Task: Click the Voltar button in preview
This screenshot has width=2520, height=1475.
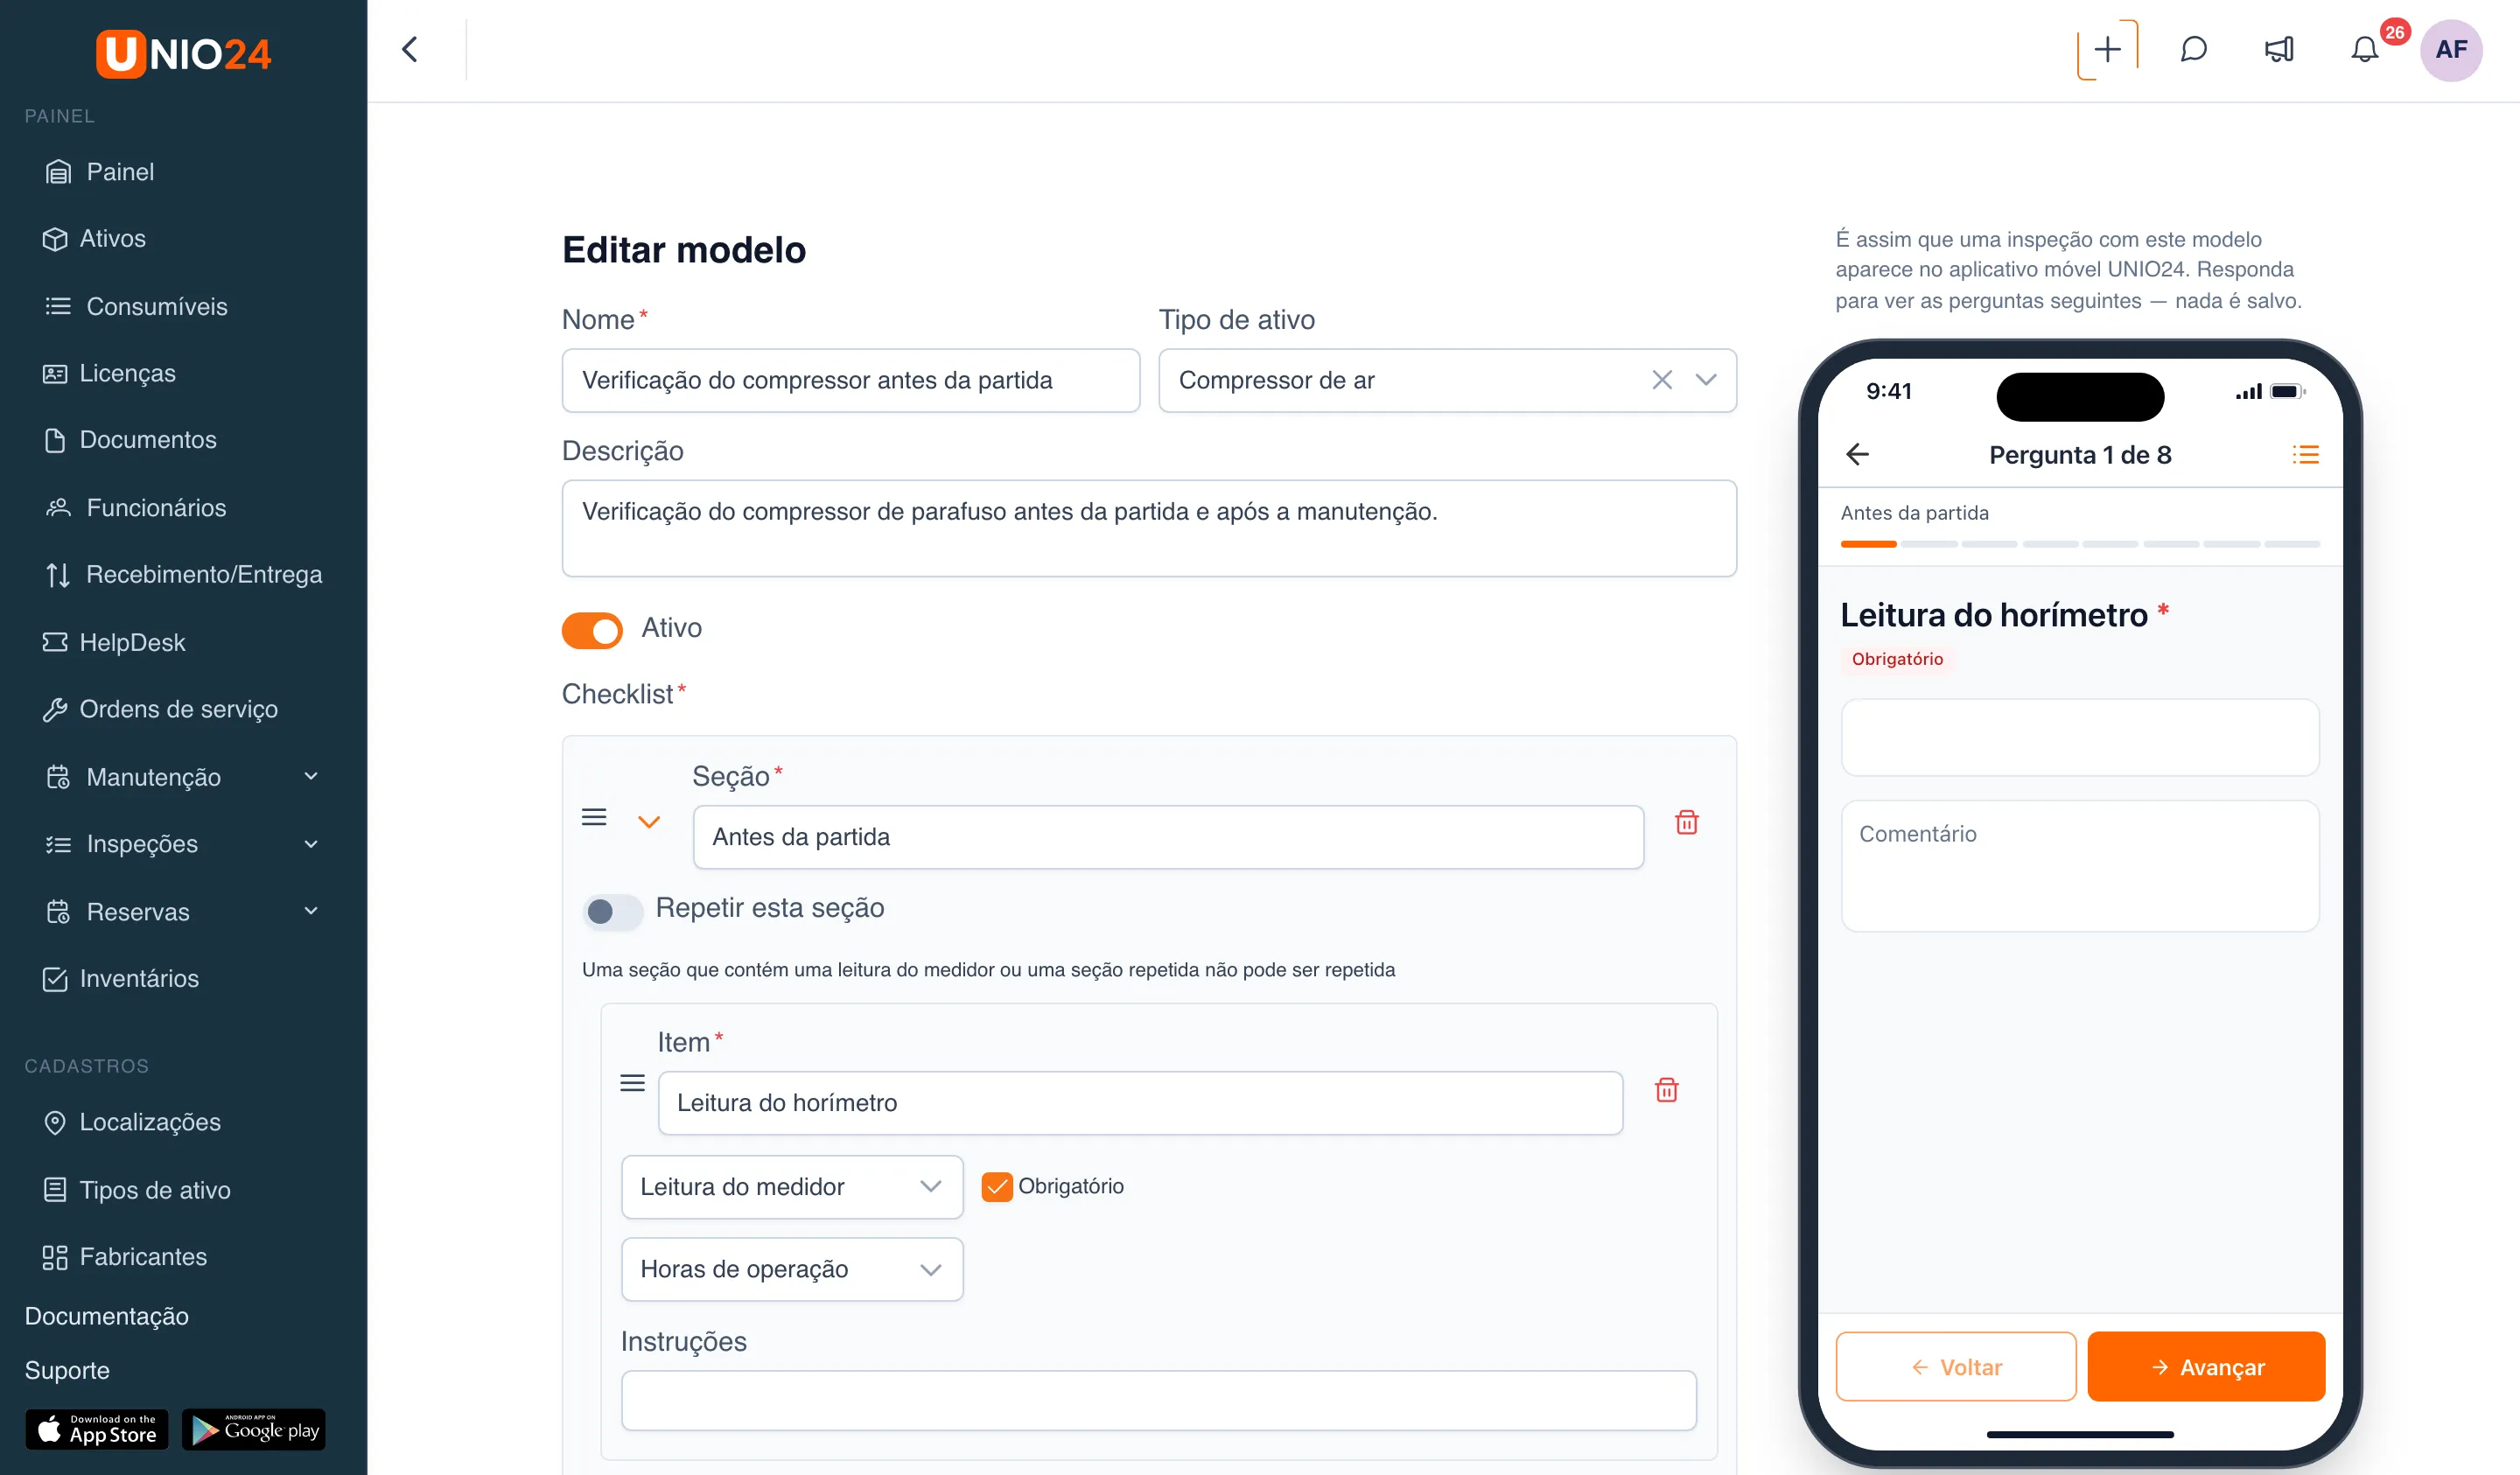Action: 1956,1366
